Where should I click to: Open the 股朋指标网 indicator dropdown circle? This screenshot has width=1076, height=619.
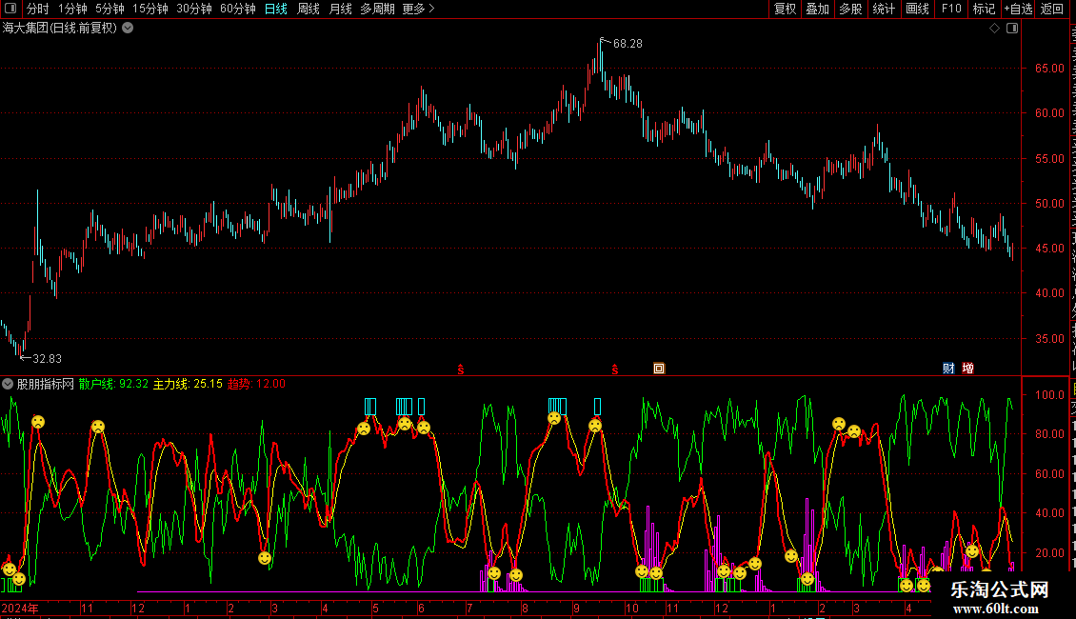8,384
